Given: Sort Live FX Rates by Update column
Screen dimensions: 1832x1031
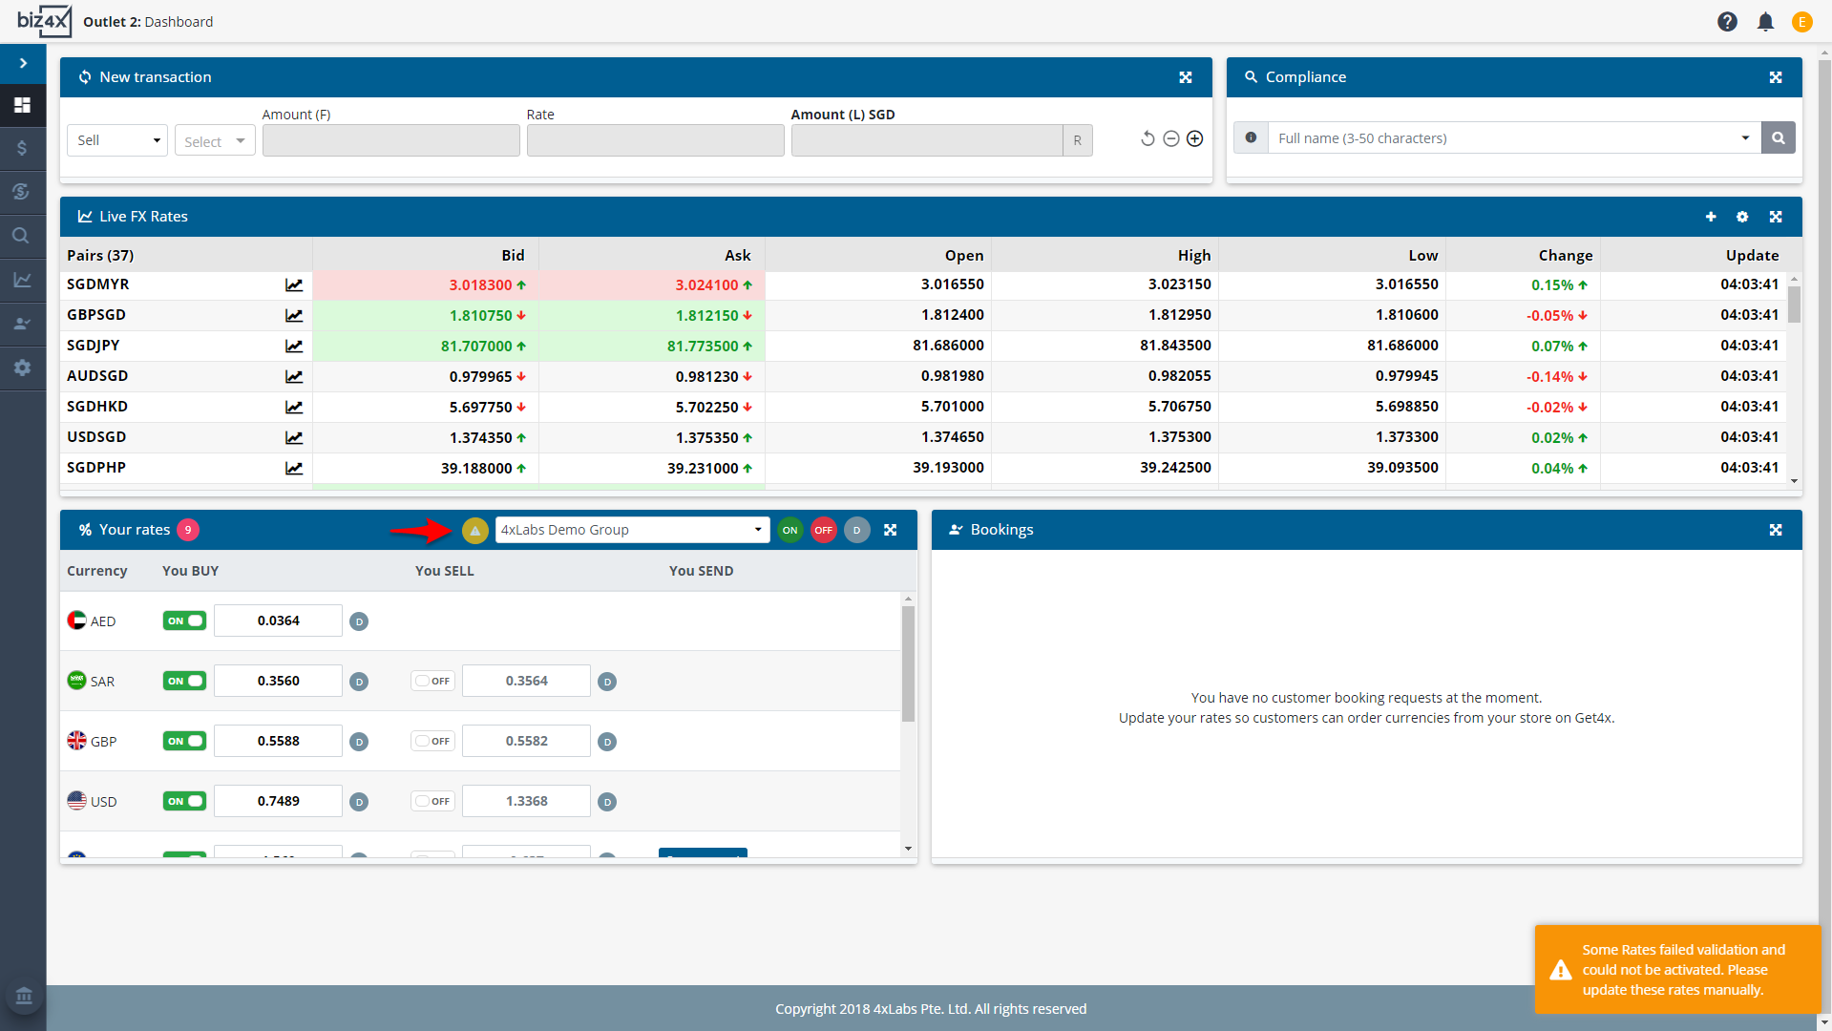Looking at the screenshot, I should (x=1752, y=255).
